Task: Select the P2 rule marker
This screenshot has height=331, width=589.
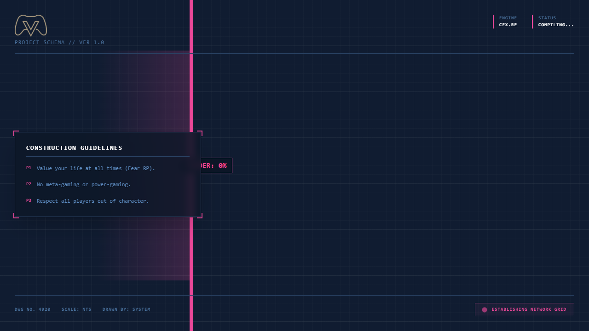Action: pos(29,184)
